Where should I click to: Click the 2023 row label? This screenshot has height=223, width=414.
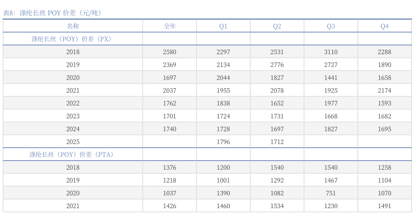pos(73,116)
